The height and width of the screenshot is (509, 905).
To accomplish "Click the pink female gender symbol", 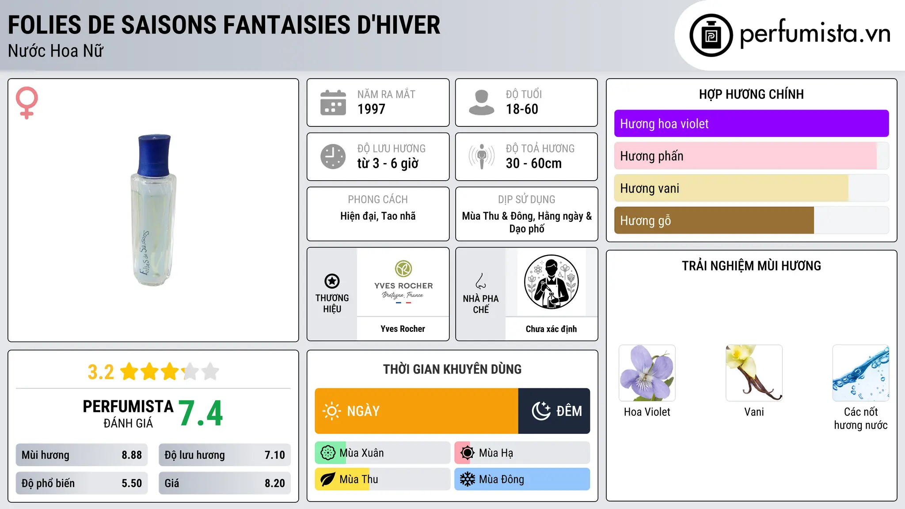I will [27, 103].
